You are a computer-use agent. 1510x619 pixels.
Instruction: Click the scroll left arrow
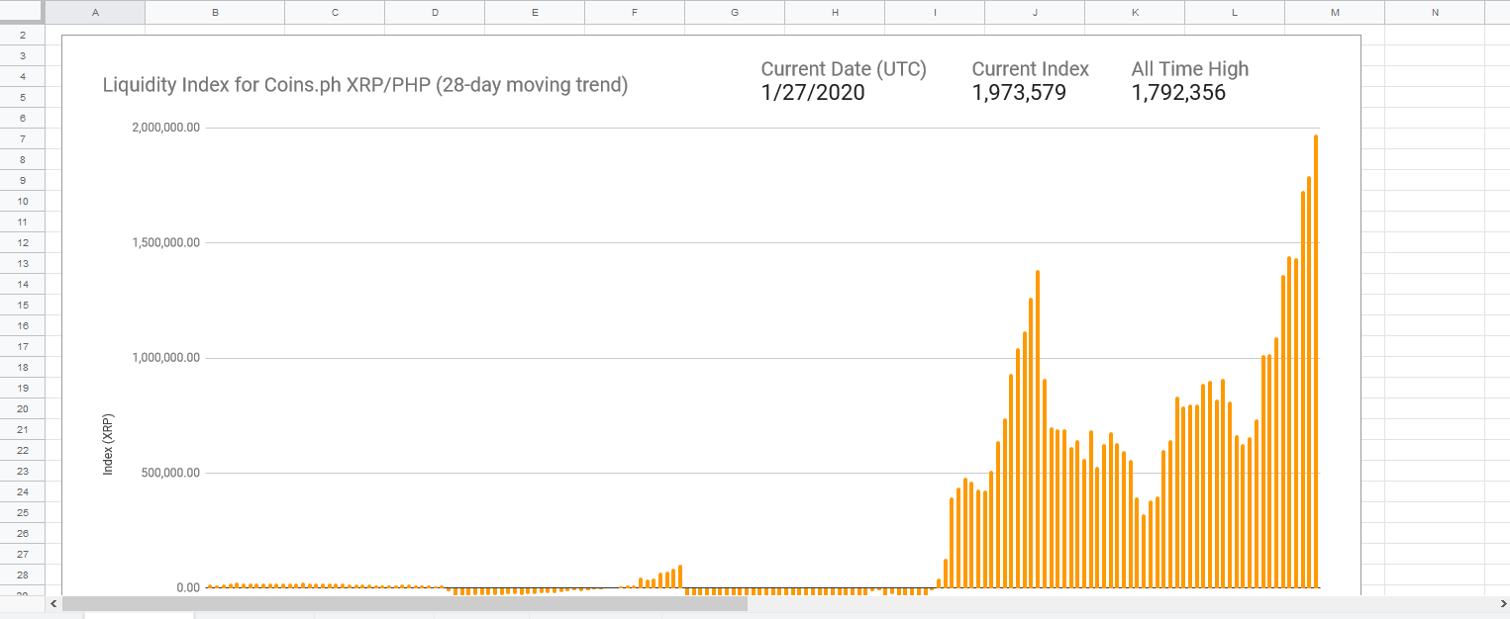pos(52,603)
